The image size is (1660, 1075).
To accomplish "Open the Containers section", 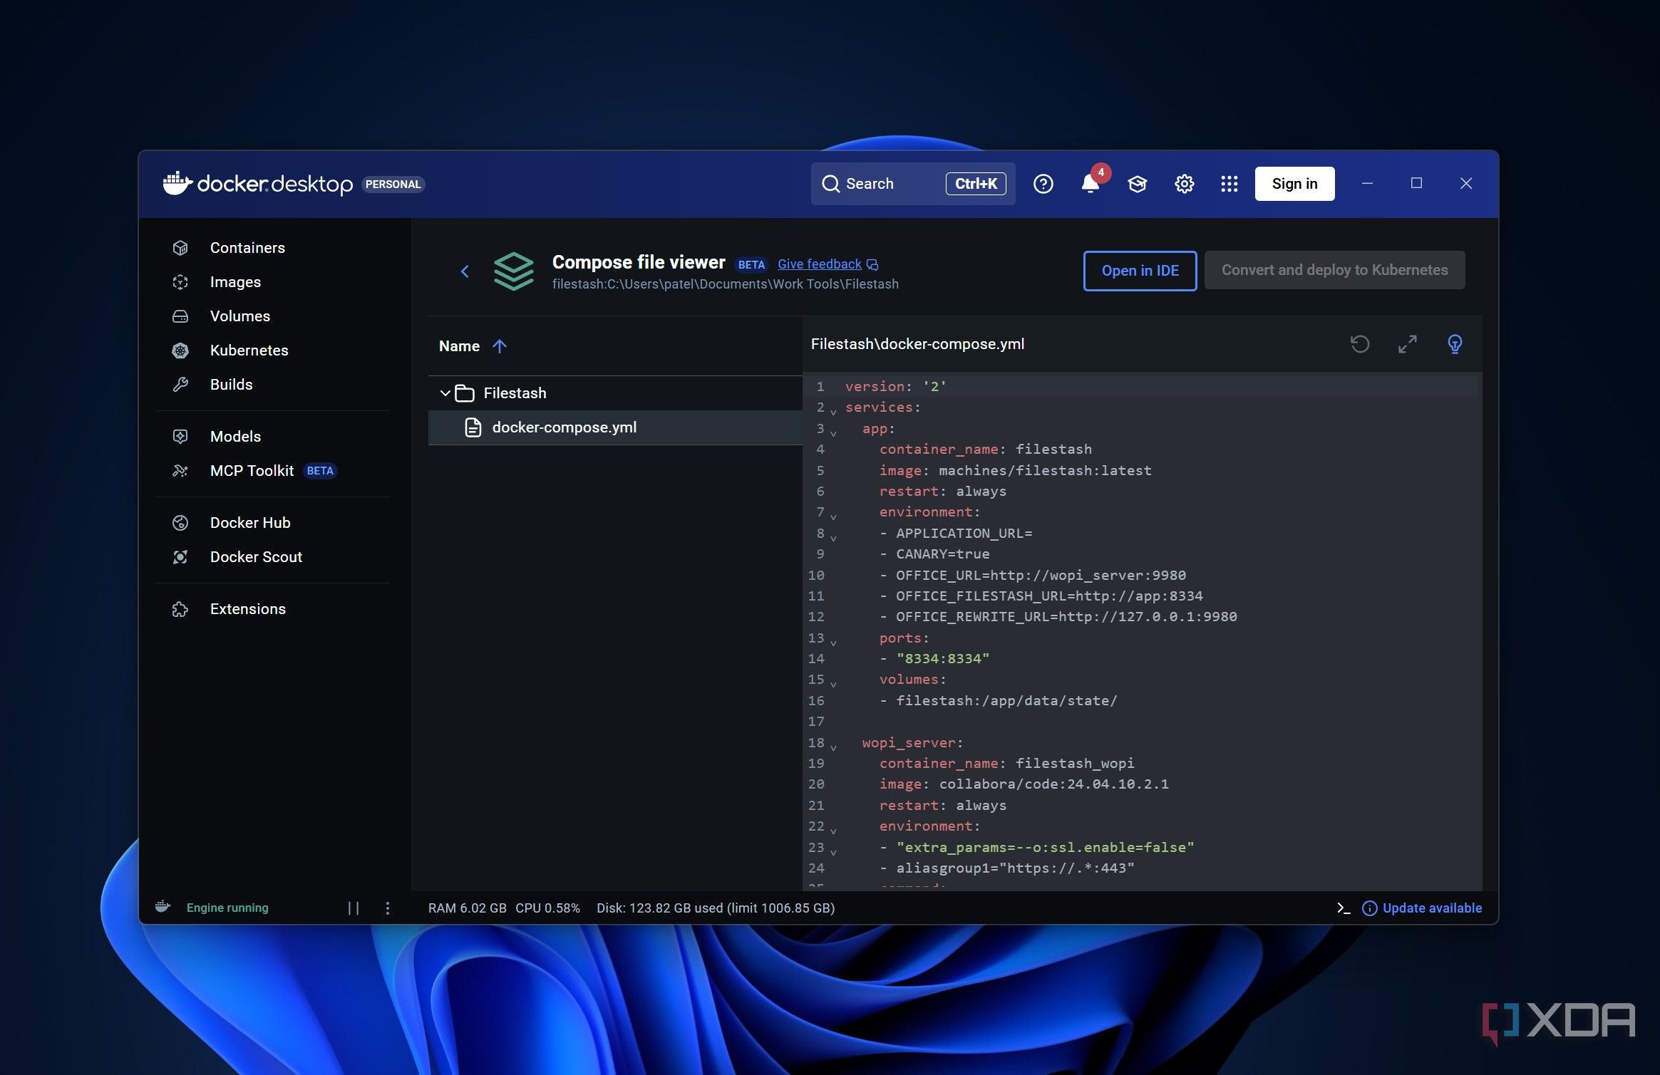I will (x=247, y=248).
